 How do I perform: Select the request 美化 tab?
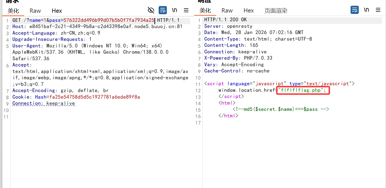click(13, 11)
